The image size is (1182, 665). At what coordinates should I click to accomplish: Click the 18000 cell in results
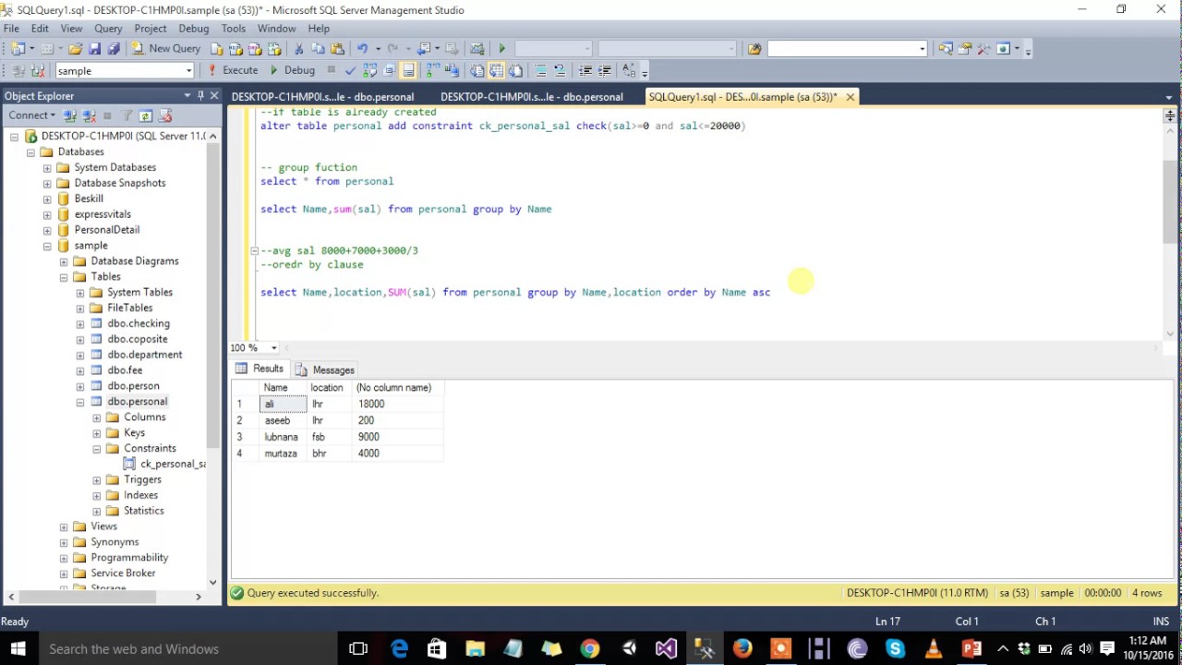(397, 405)
